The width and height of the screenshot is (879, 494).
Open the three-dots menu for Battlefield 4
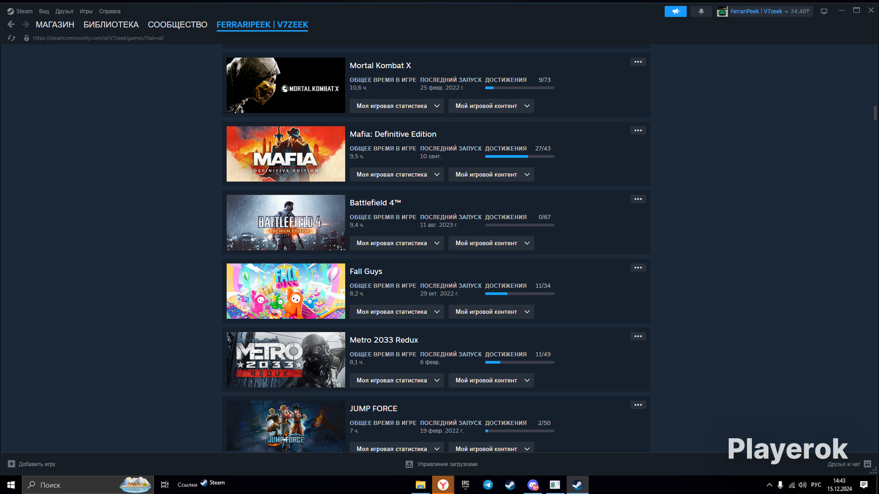click(638, 199)
